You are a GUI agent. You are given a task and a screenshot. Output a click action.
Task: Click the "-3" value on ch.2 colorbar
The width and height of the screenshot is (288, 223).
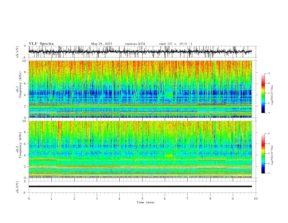(x=268, y=134)
